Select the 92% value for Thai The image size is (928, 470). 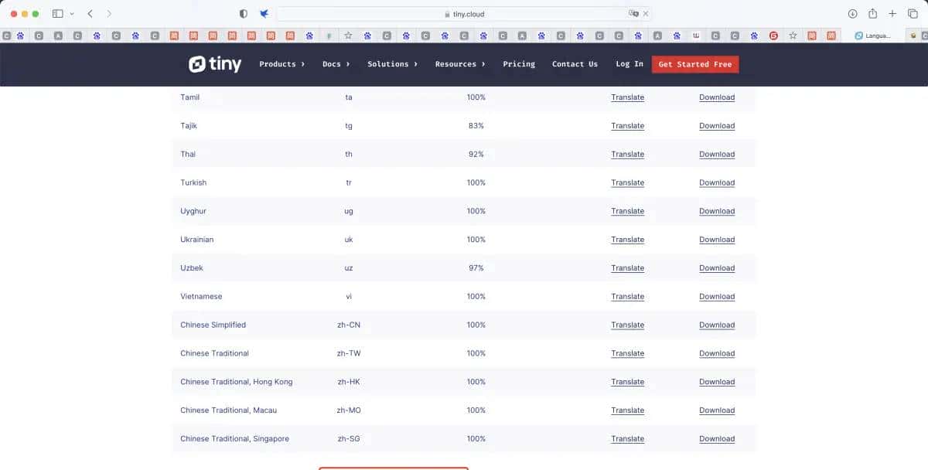click(476, 155)
